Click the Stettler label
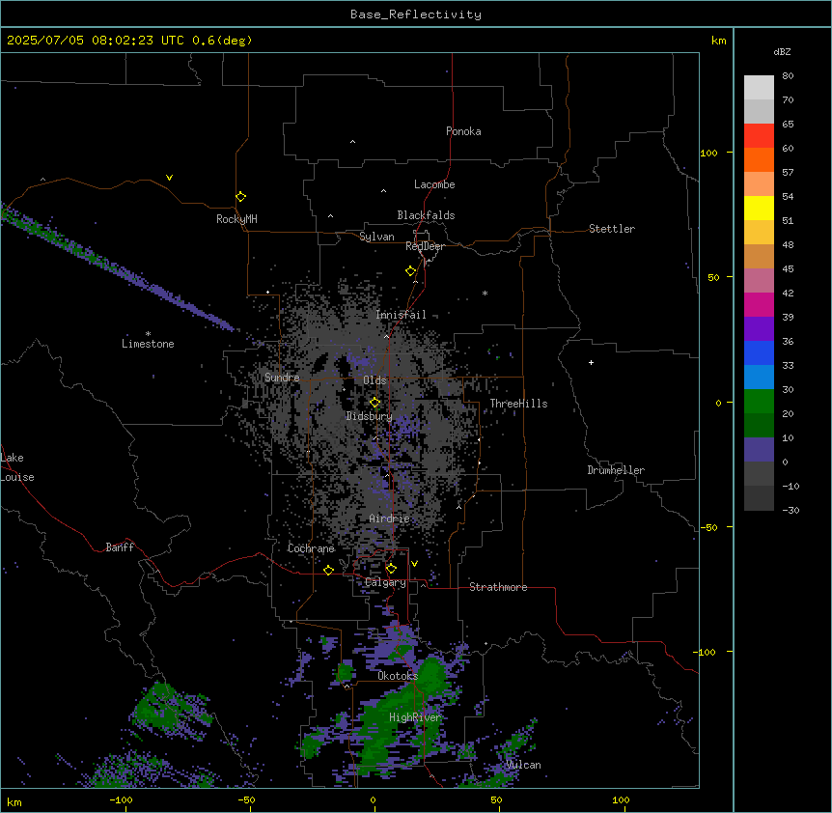The image size is (832, 813). 612,229
